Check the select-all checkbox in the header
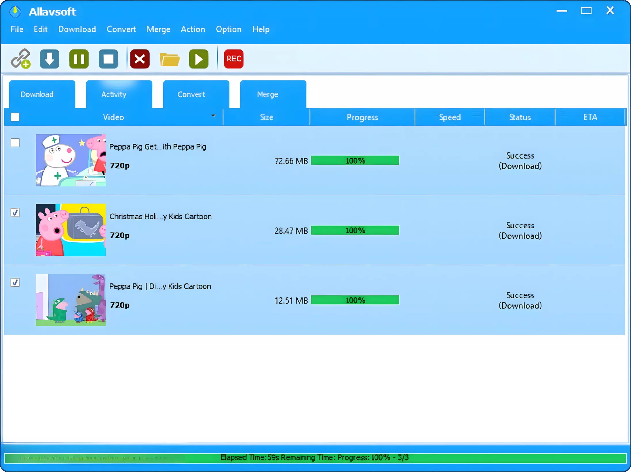The width and height of the screenshot is (631, 472). 15,117
